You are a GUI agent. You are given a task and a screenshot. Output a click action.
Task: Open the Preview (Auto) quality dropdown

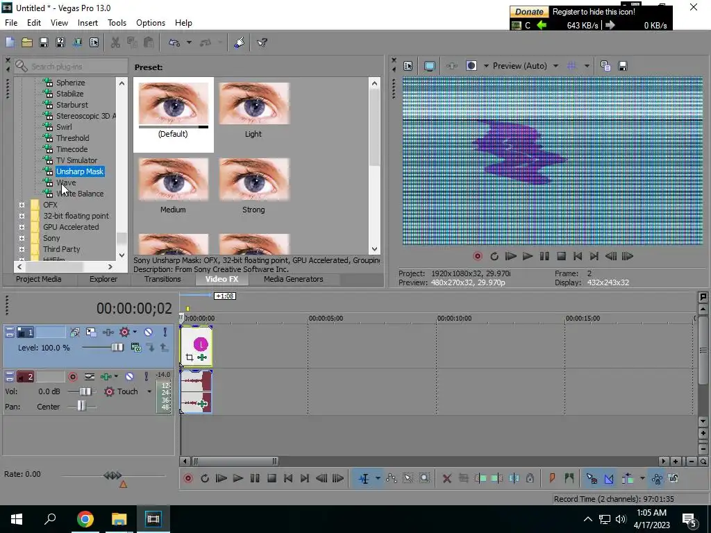(526, 66)
